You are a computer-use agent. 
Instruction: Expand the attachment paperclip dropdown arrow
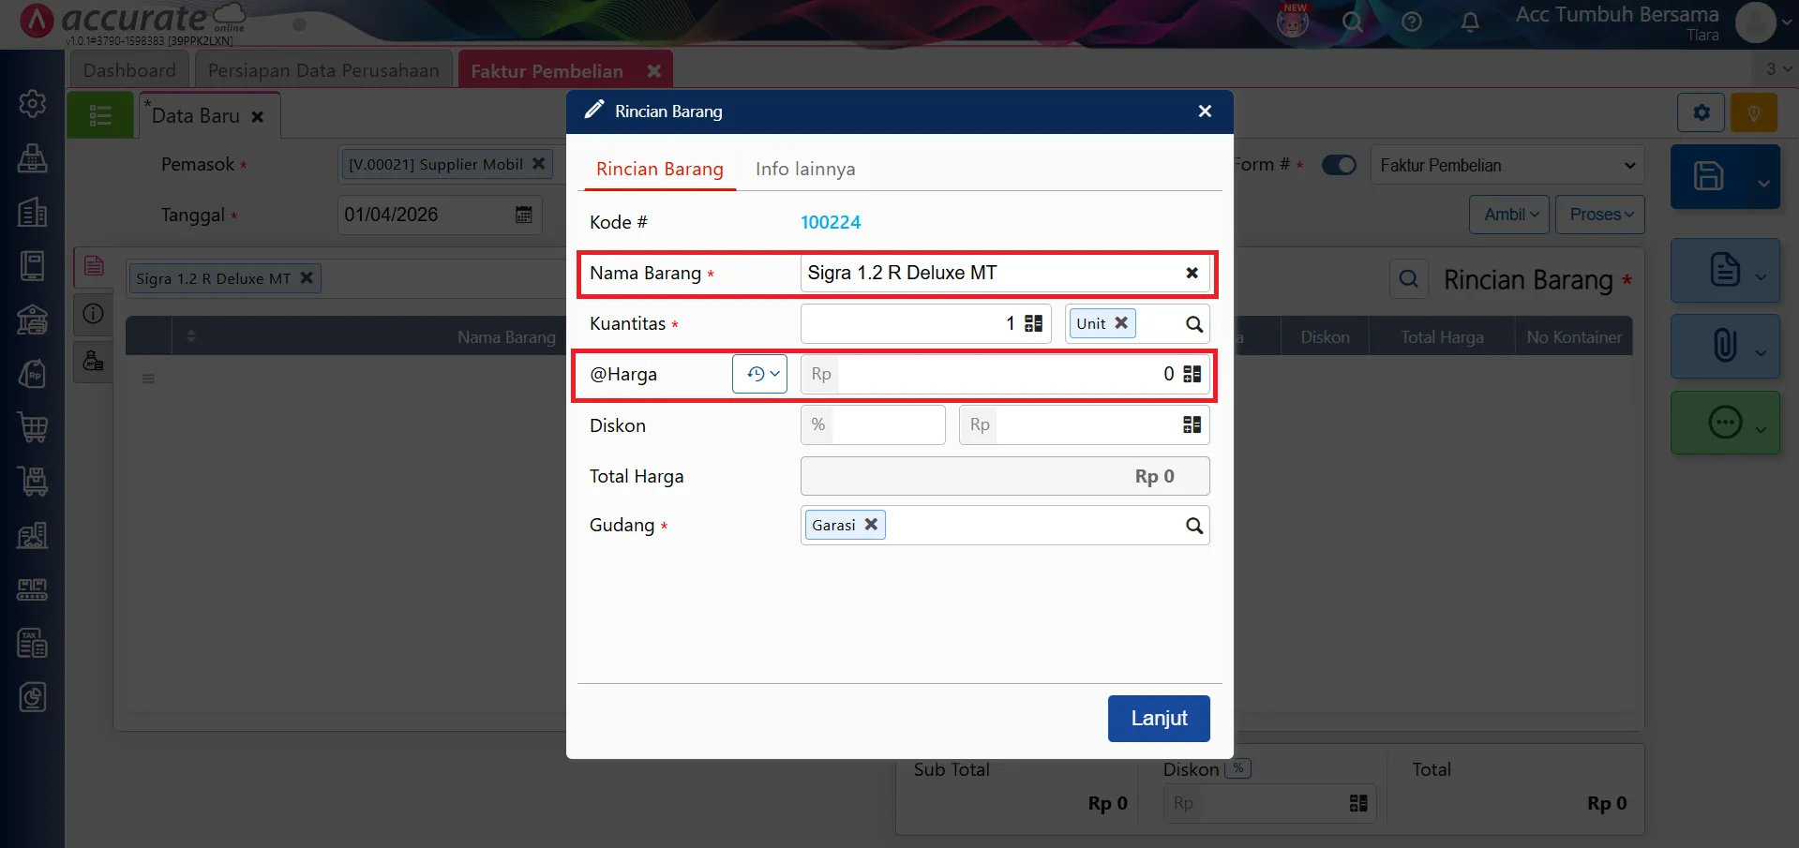(x=1762, y=352)
